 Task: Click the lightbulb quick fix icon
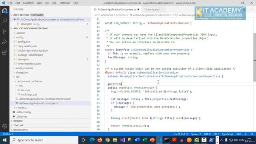tap(106, 72)
